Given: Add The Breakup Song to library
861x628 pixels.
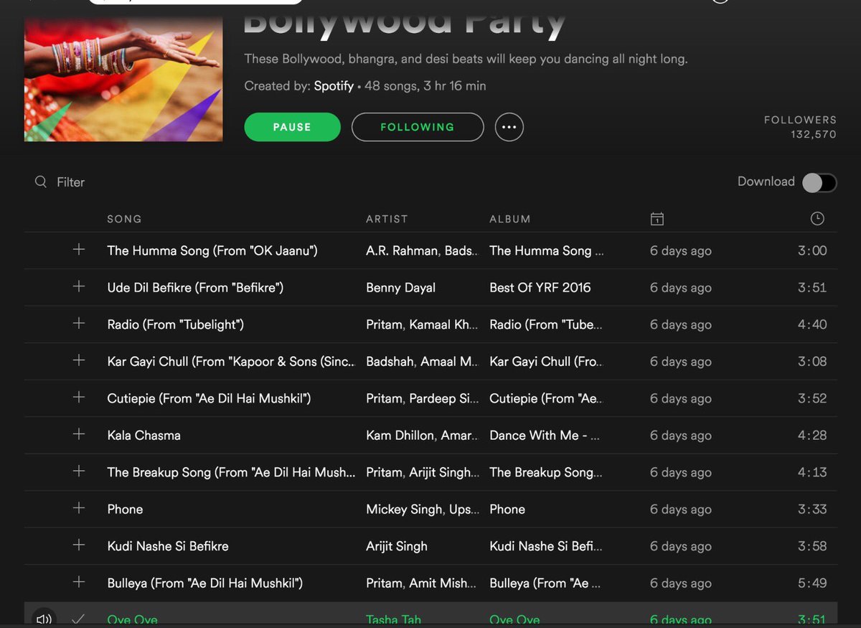Looking at the screenshot, I should click(x=79, y=472).
